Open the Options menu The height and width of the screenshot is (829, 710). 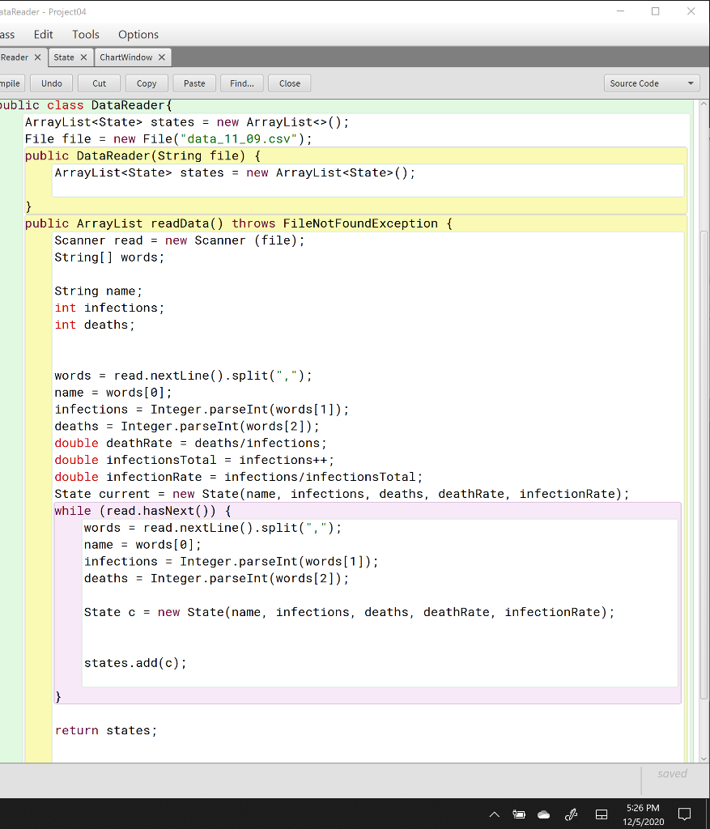[x=138, y=34]
